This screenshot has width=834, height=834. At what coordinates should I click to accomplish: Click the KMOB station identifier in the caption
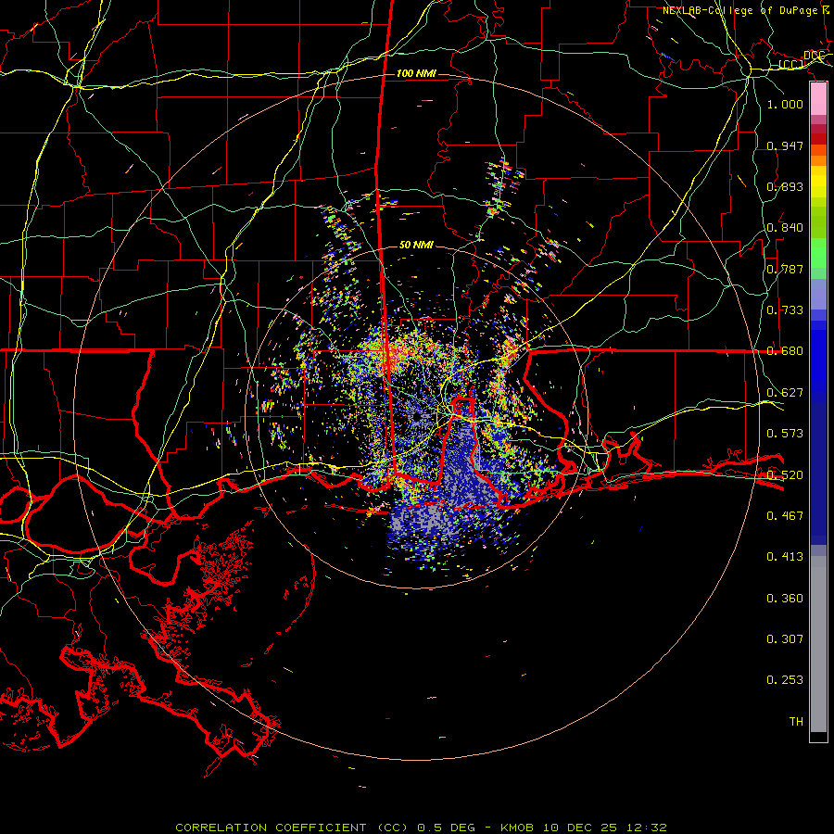[516, 828]
